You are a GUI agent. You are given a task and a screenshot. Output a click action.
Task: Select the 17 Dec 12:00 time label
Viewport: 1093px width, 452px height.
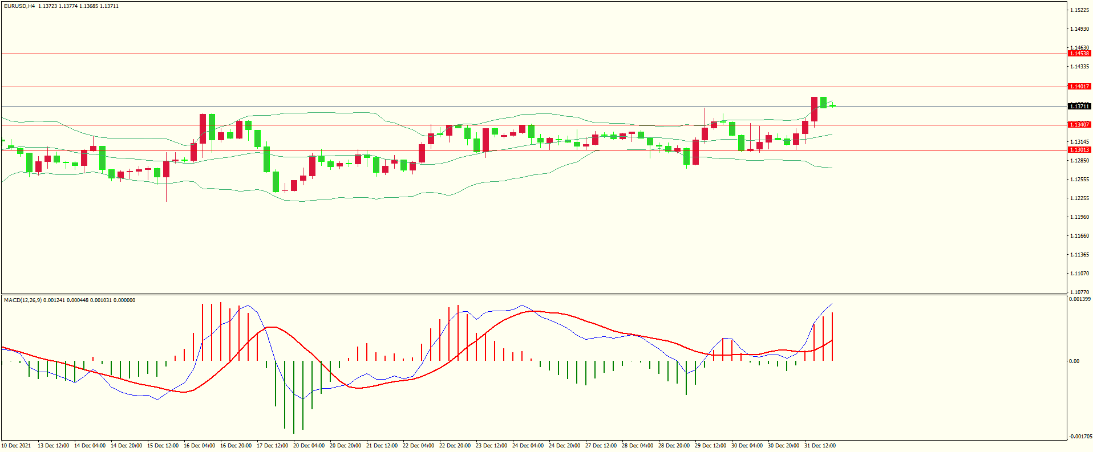272,446
